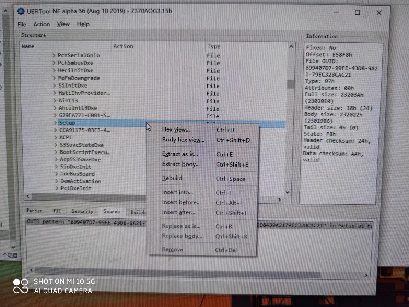Click Replace as is... menu entry
Image resolution: width=409 pixels, height=307 pixels.
pos(181,226)
